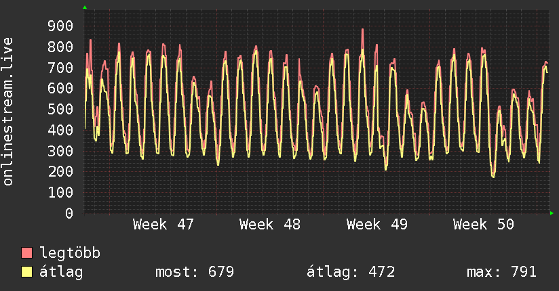Screen dimensions: 559x291
Task: Click the 900 y-axis tick label
Action: point(60,26)
